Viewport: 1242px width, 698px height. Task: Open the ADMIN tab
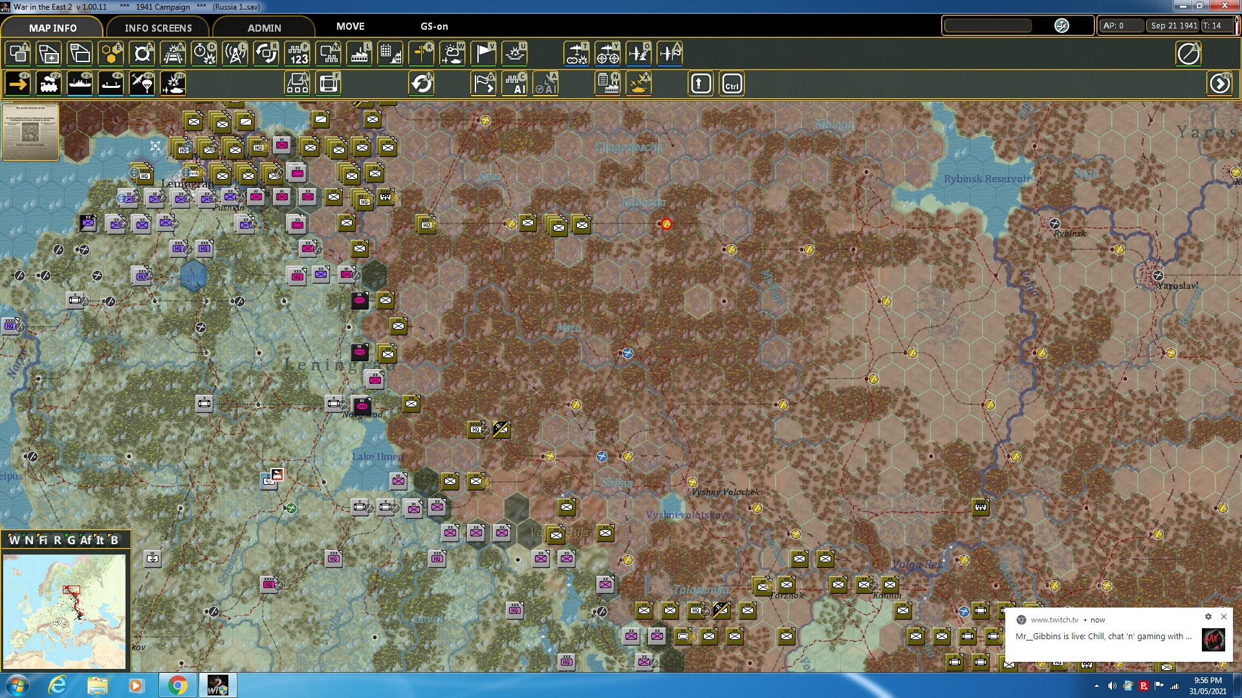pos(264,28)
